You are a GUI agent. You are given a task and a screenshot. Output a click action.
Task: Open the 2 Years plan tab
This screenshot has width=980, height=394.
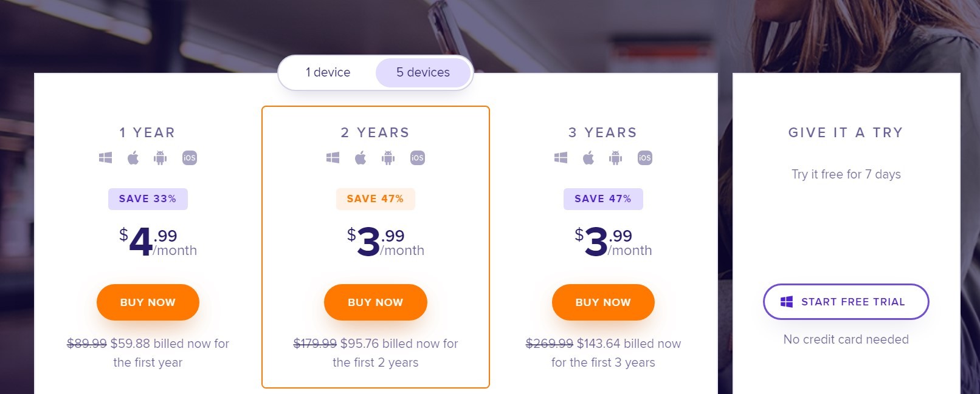[x=376, y=132]
